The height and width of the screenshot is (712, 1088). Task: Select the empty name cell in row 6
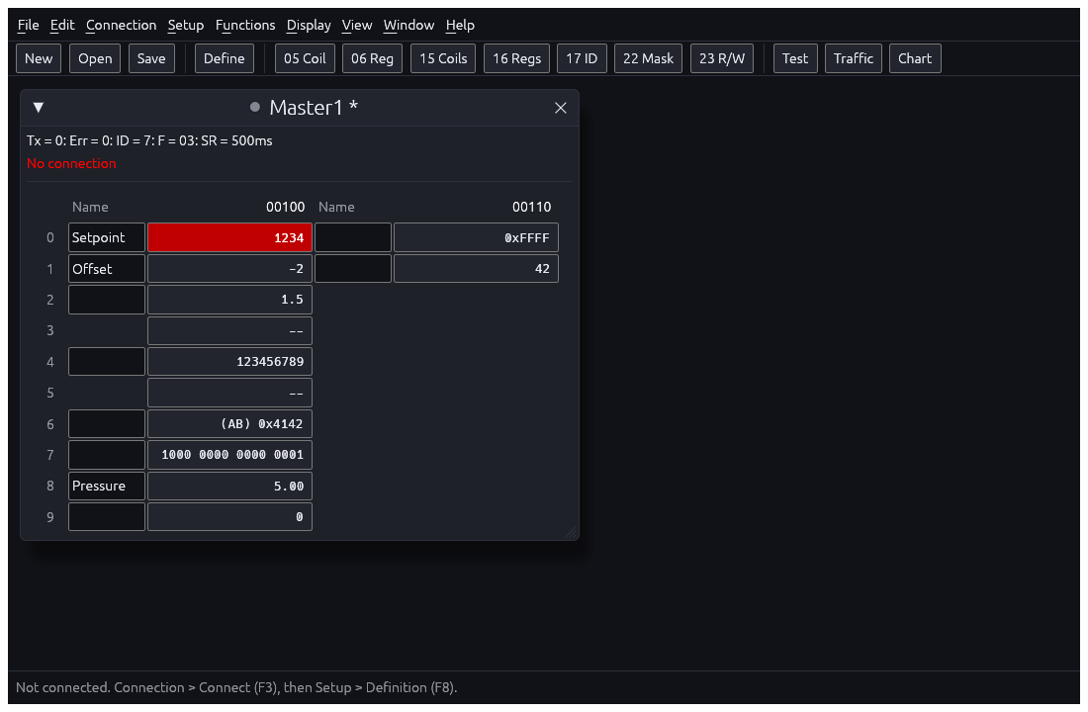click(107, 424)
